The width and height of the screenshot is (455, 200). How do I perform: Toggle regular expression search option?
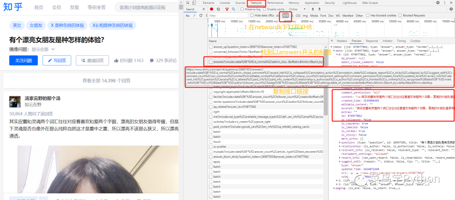(x=194, y=15)
